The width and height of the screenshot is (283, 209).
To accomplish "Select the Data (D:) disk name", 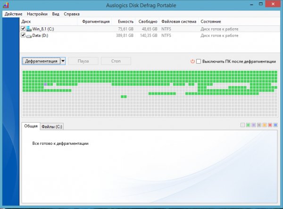I will tap(40, 35).
